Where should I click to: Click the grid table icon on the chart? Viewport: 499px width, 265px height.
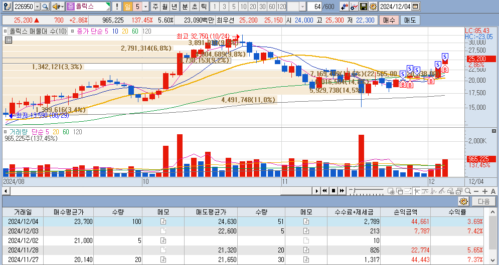pos(9,40)
